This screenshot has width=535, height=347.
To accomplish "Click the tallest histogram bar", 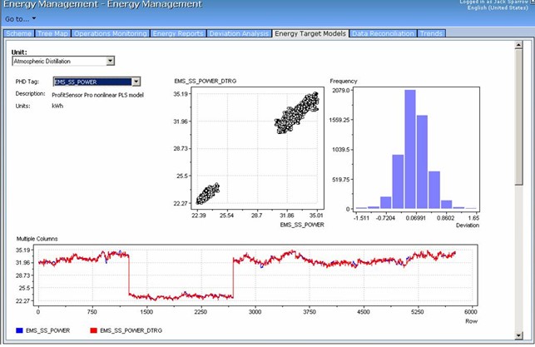I will pos(410,149).
